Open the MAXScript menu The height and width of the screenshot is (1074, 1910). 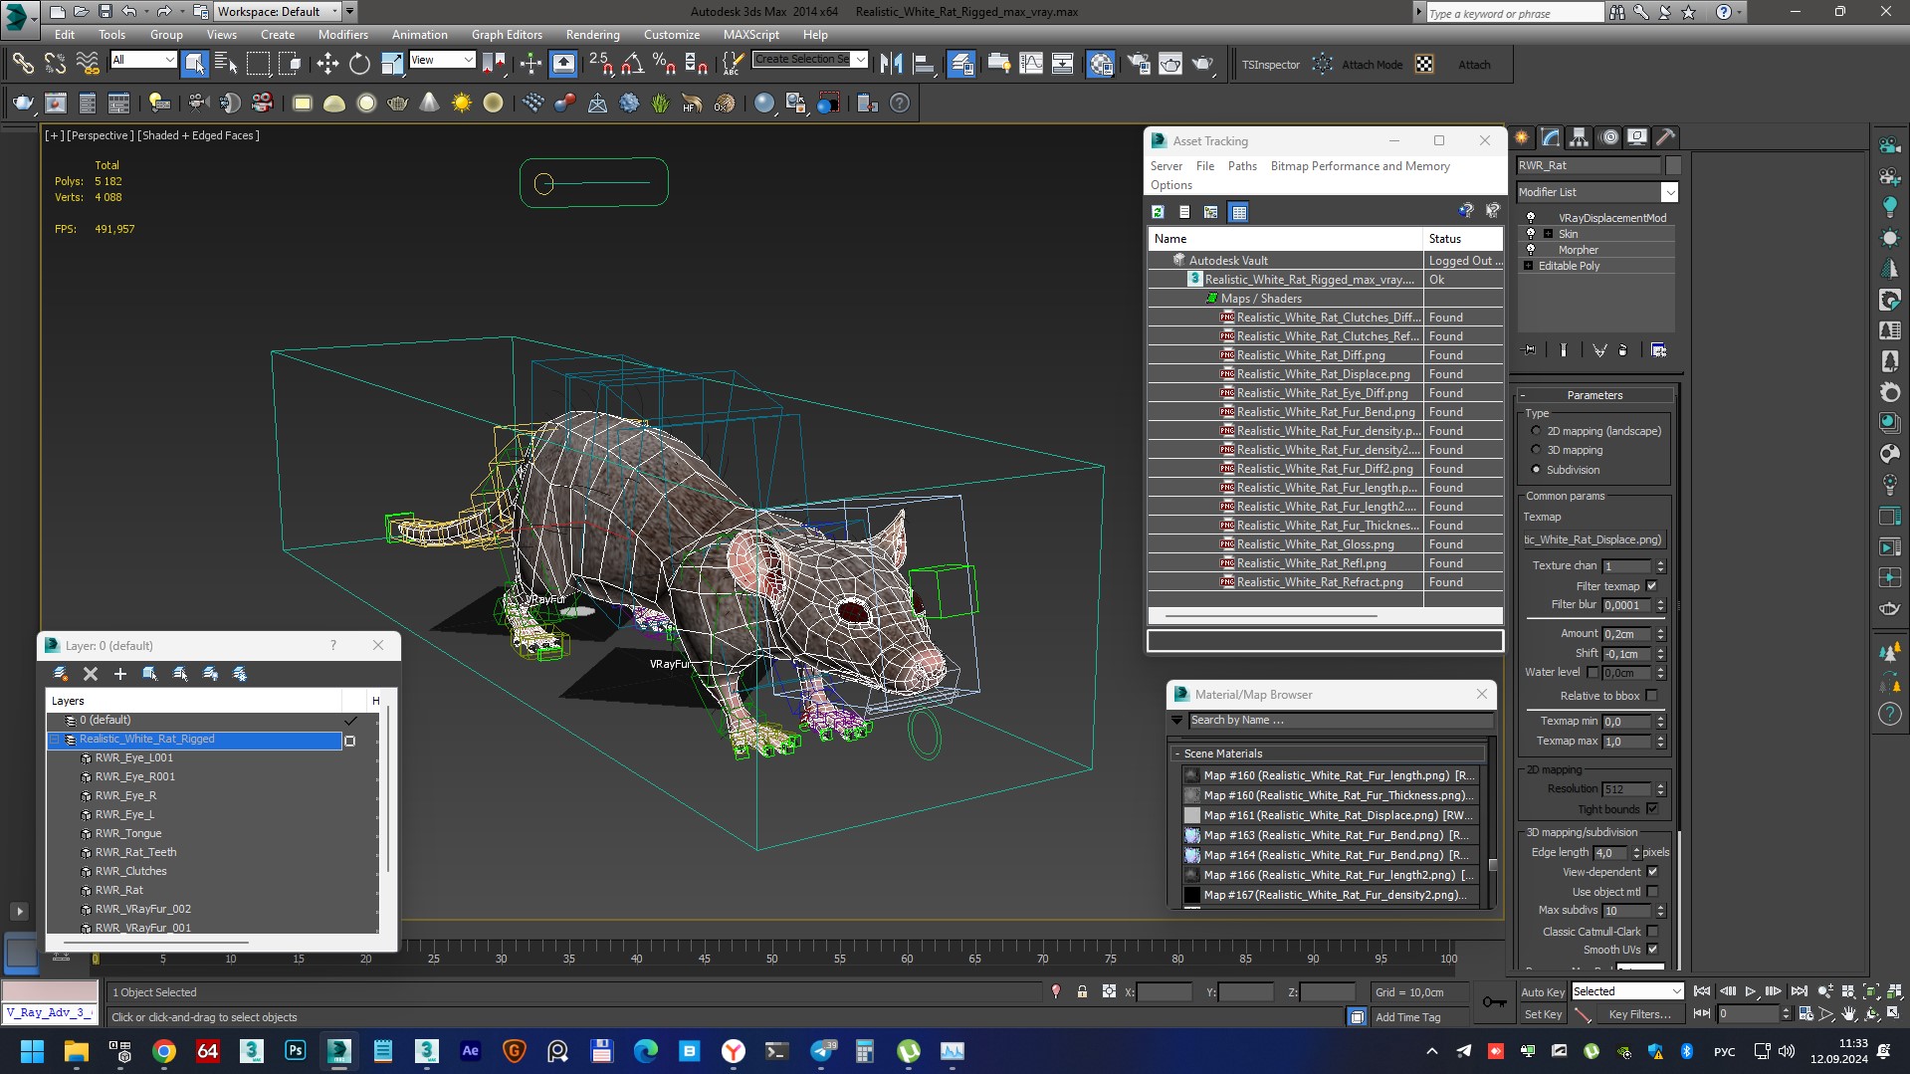click(x=751, y=35)
